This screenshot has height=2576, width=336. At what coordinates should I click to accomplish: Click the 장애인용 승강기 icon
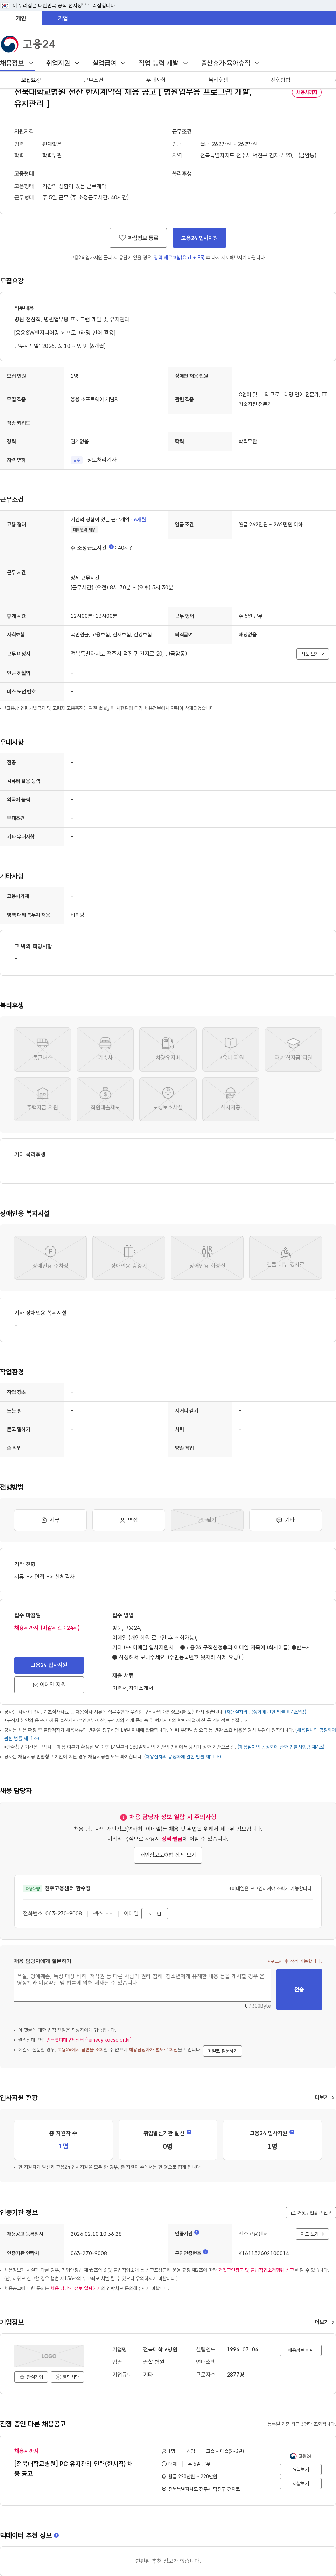coord(129,1257)
